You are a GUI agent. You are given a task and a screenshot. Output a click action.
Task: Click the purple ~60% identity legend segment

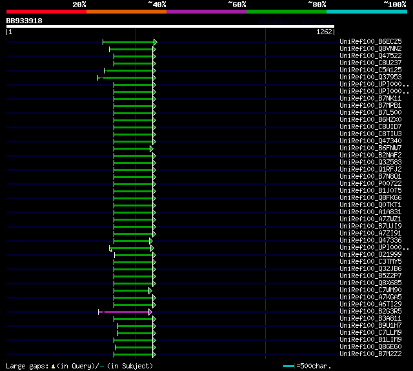[x=206, y=12]
